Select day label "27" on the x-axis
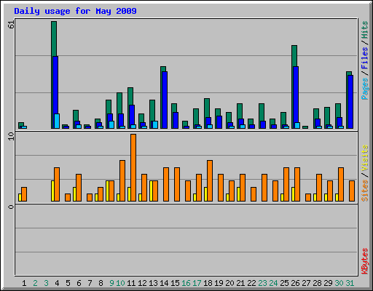The image size is (373, 291). (306, 283)
